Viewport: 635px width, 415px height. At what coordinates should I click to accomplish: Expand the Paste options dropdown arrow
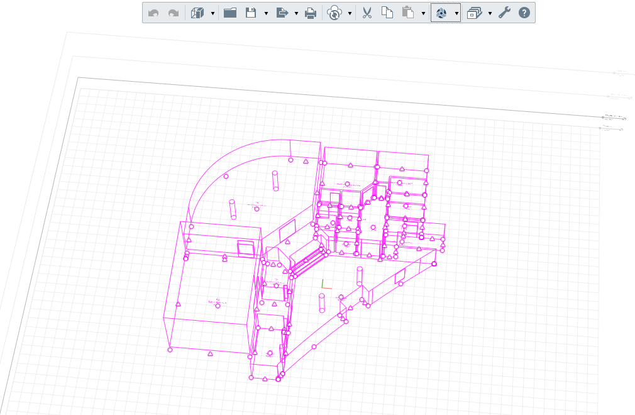tap(423, 13)
